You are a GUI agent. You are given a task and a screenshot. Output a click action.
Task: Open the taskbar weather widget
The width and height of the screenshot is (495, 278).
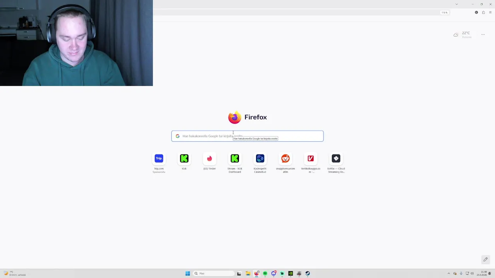(15, 273)
